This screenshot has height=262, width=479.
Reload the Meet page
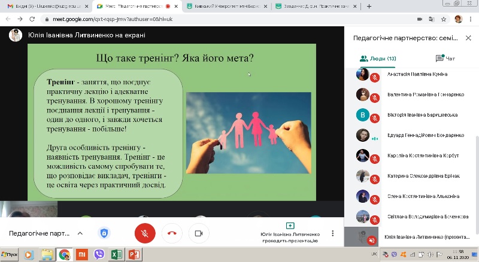click(x=32, y=19)
